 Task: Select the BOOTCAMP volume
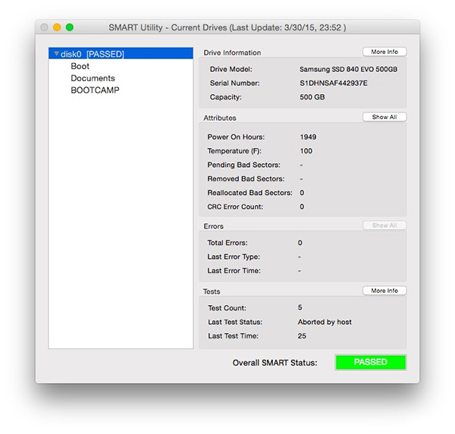[95, 90]
